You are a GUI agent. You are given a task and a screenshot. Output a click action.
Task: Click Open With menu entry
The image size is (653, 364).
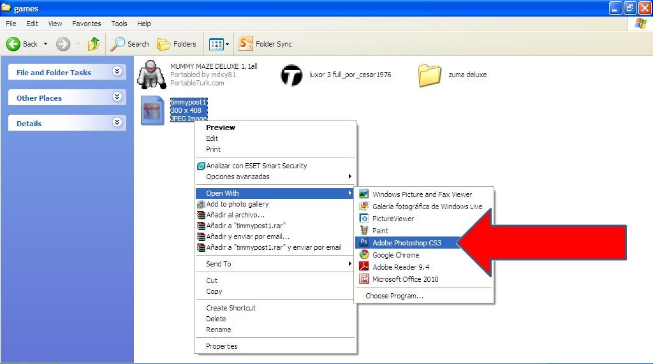(275, 193)
